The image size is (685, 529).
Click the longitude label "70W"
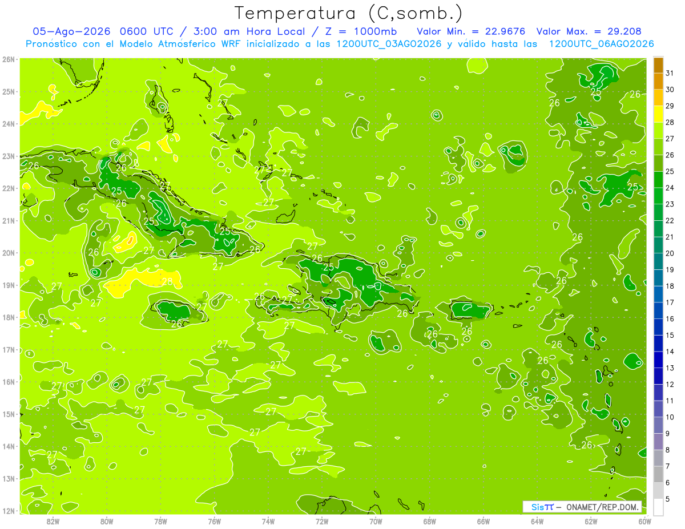pyautogui.click(x=376, y=521)
